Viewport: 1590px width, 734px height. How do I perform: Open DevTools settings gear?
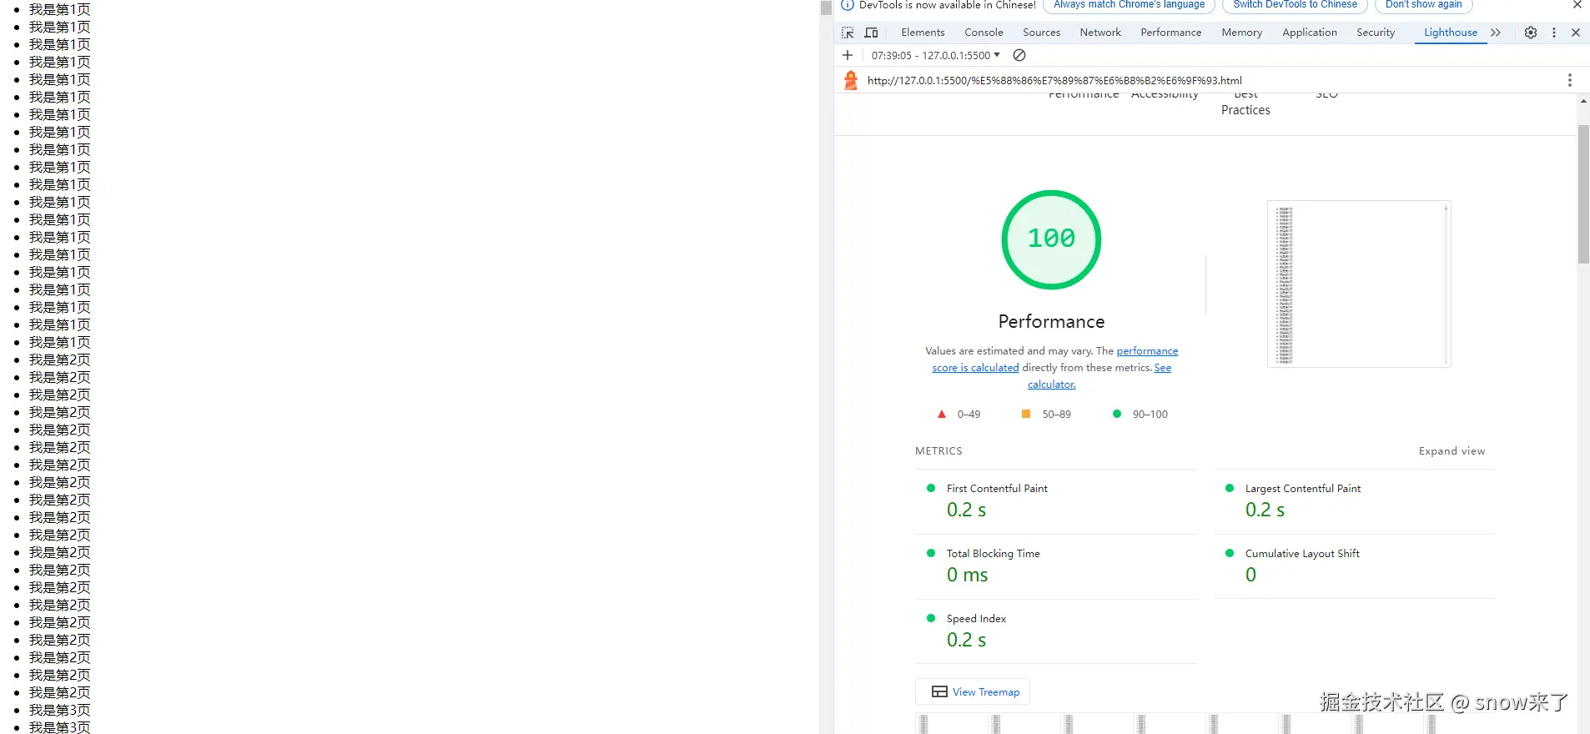[x=1531, y=33]
